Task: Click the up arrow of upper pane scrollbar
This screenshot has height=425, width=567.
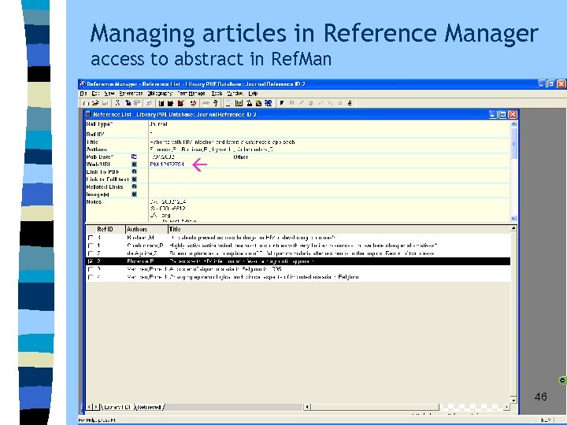Action: [513, 124]
